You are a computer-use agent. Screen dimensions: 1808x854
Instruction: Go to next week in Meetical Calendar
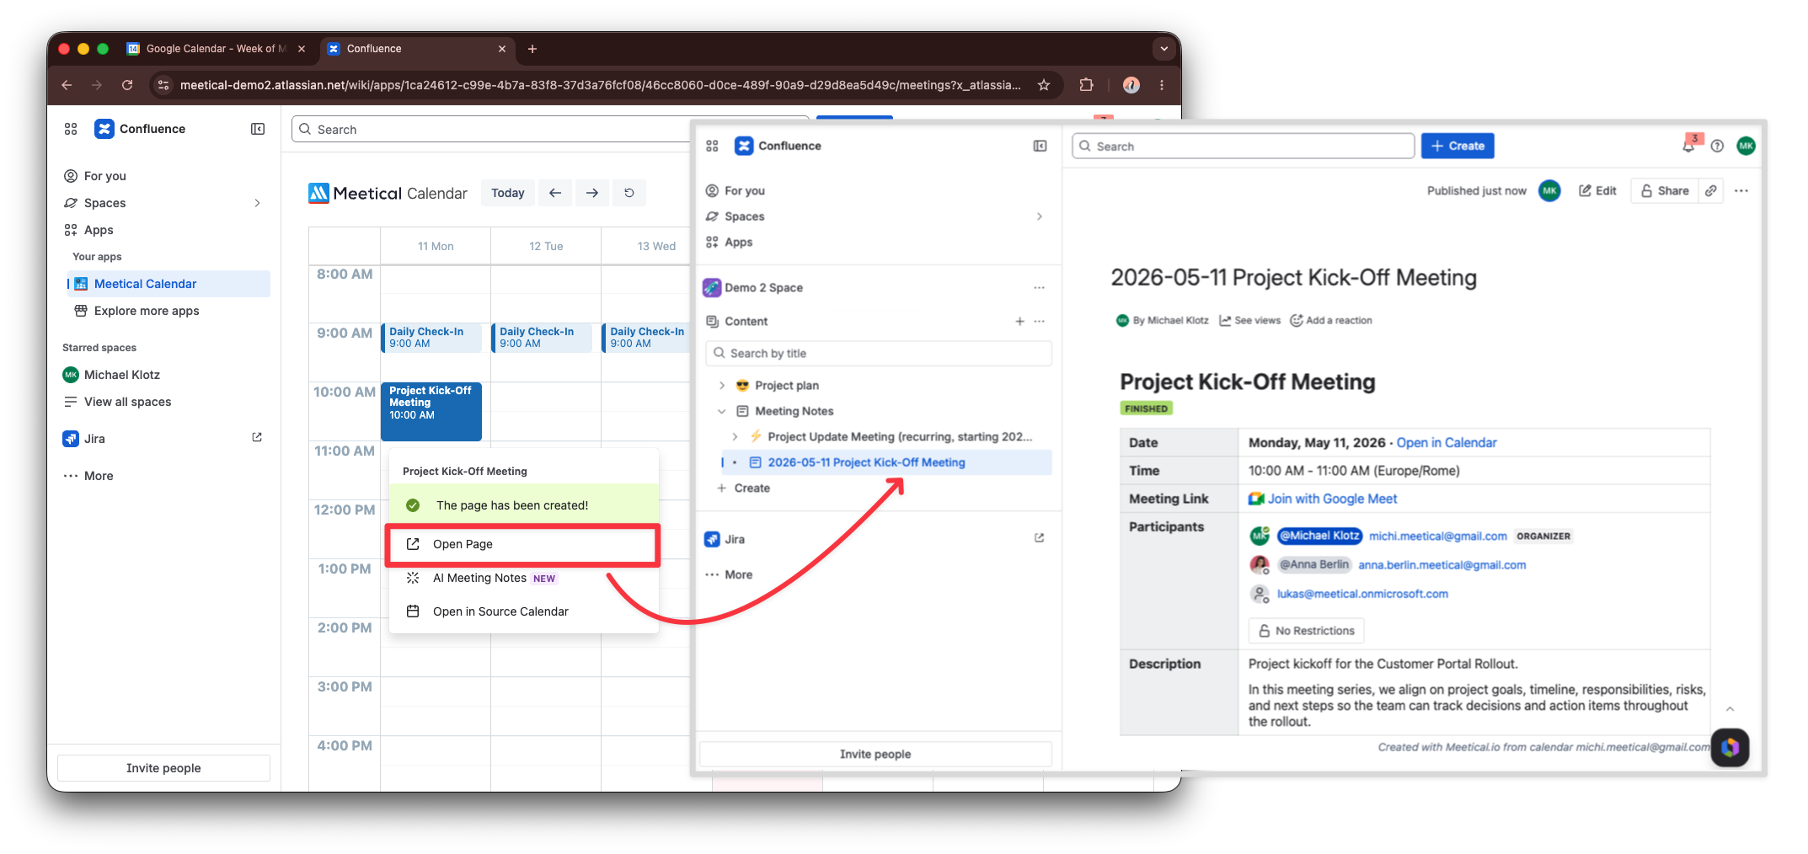click(592, 193)
